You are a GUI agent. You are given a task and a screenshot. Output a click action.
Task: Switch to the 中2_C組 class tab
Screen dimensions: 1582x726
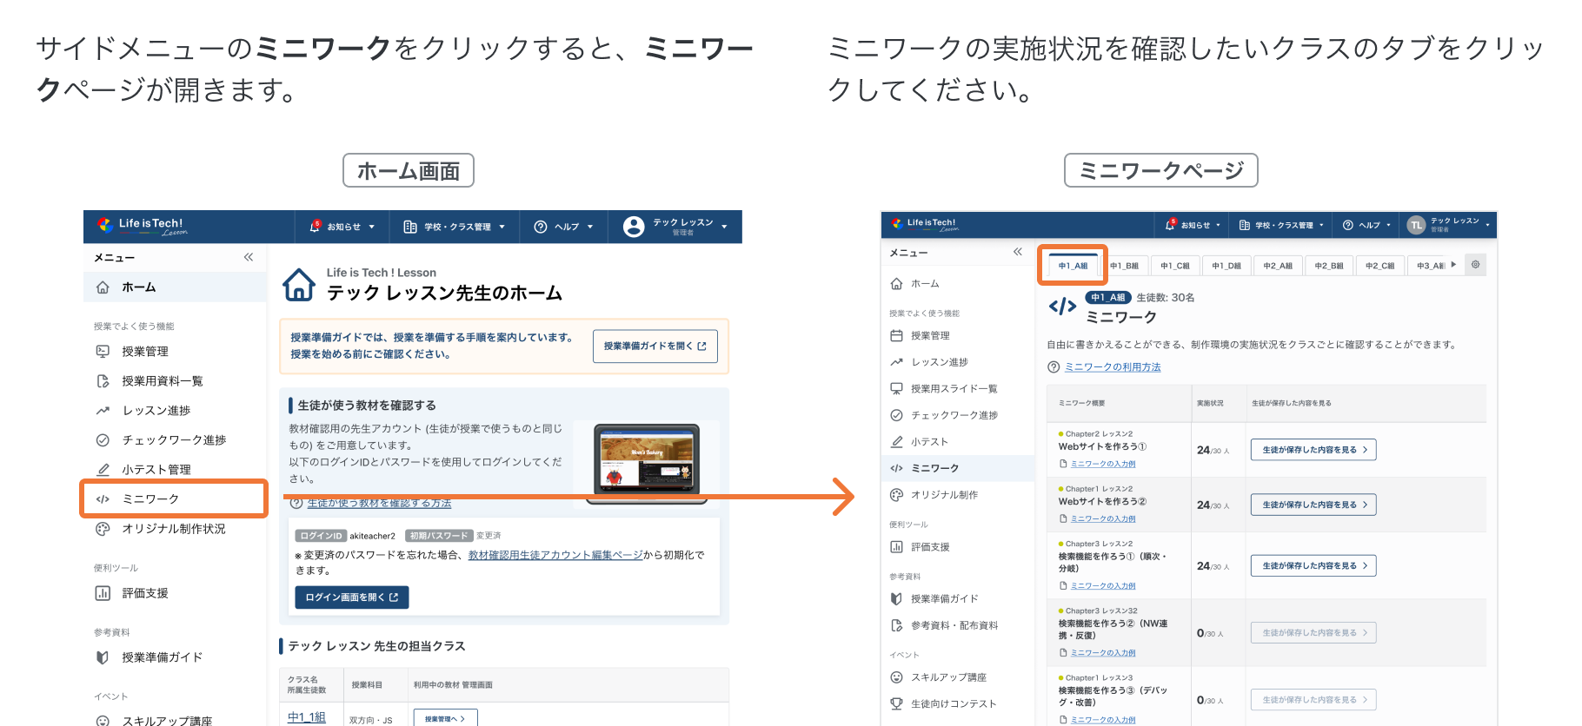click(x=1379, y=266)
